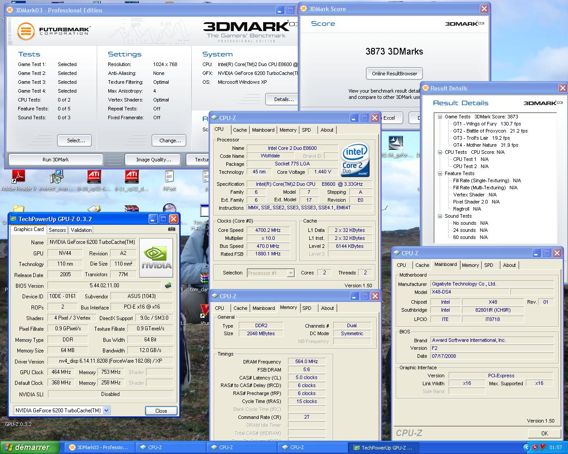This screenshot has width=568, height=454.
Task: Collapse the Sound Tests tree node
Action: pyautogui.click(x=440, y=216)
